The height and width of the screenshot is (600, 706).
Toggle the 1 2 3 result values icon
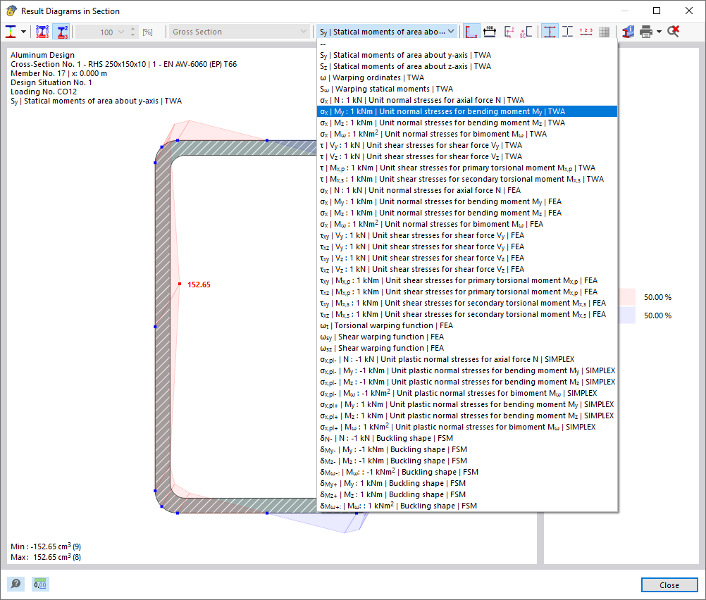[586, 32]
